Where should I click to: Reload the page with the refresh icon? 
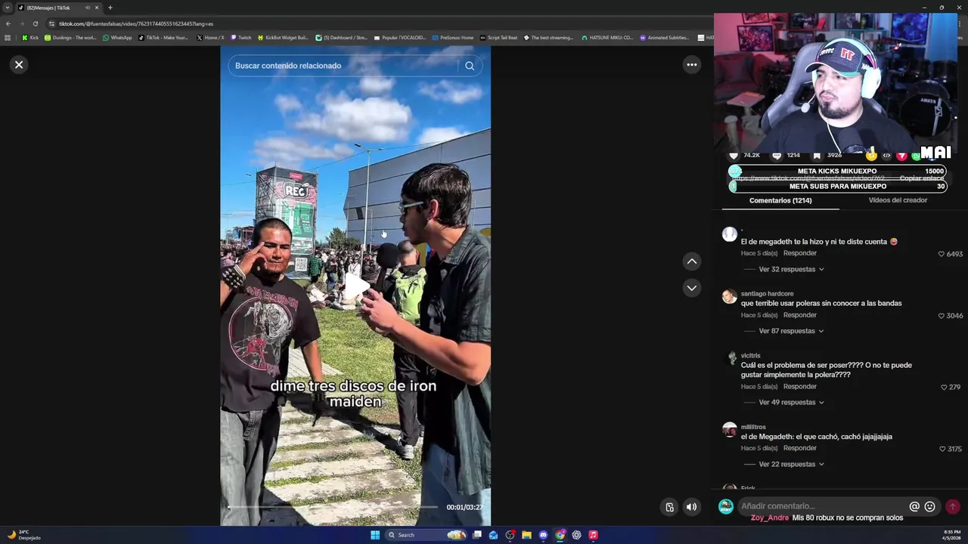point(35,23)
